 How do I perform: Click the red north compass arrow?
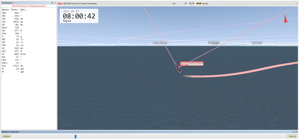[286, 19]
